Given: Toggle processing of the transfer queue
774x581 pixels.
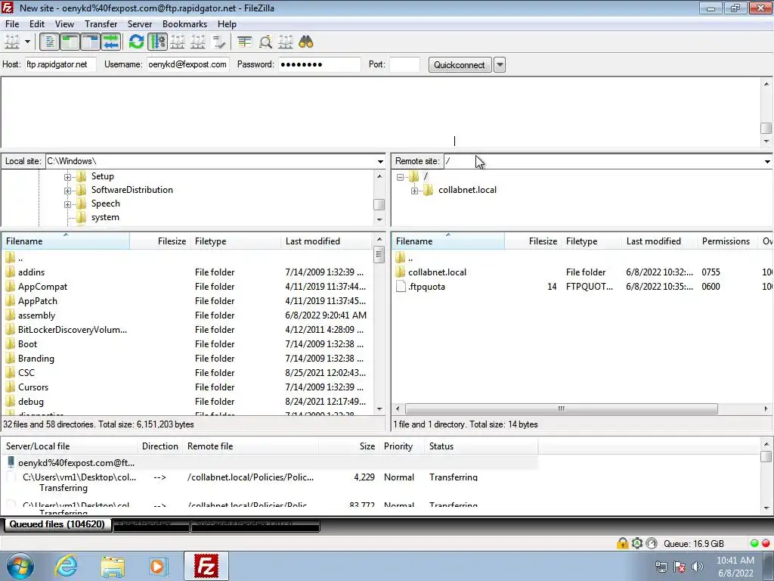Looking at the screenshot, I should [x=157, y=42].
